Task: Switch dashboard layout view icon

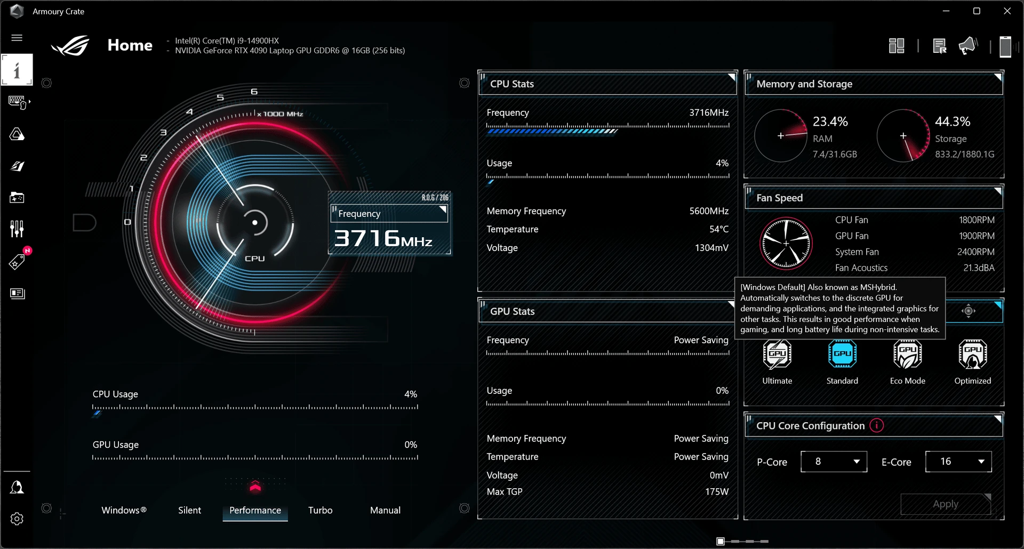Action: [x=897, y=46]
